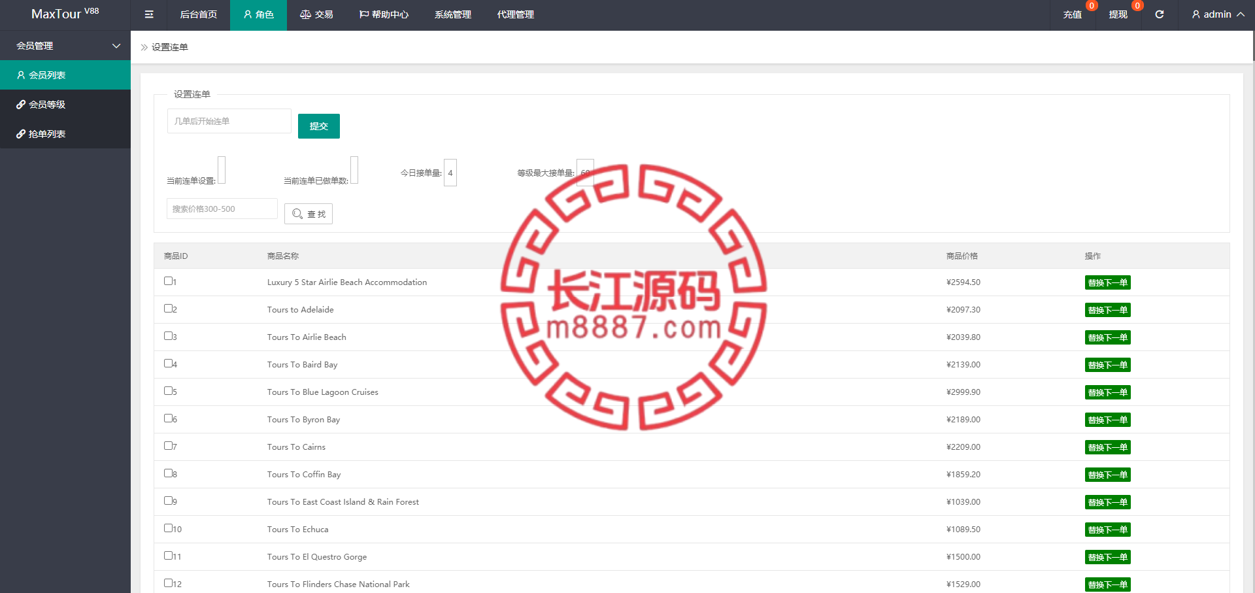This screenshot has width=1255, height=593.
Task: Check the checkbox for product ID 11
Action: (168, 556)
